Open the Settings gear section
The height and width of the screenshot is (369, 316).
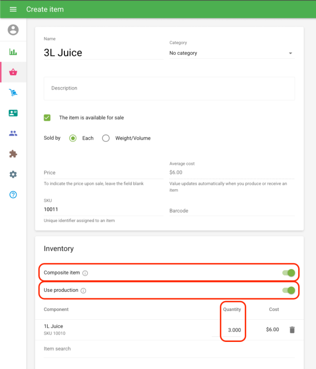[13, 174]
